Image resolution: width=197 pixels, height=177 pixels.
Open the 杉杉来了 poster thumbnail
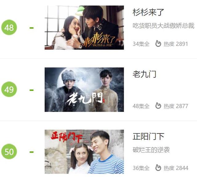(x=84, y=28)
